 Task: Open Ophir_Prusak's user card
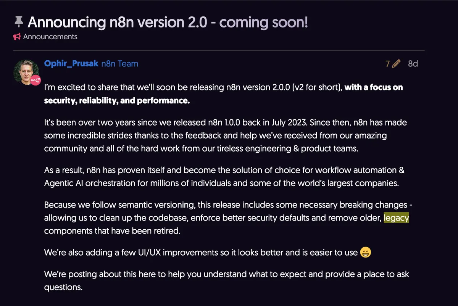71,63
